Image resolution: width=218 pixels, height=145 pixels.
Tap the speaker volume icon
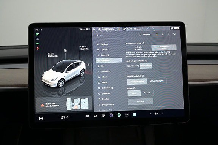[157, 114]
